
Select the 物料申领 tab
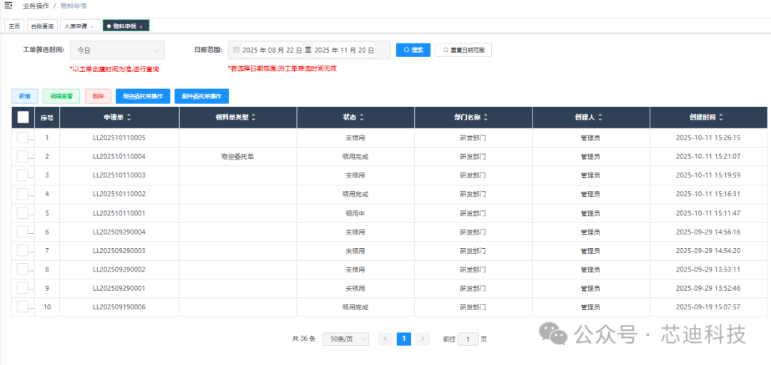tap(126, 26)
